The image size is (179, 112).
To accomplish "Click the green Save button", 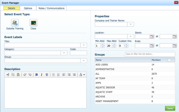I will [x=170, y=108].
